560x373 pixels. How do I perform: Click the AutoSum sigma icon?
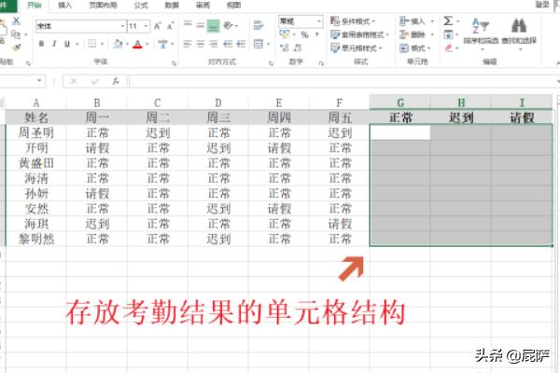point(450,21)
